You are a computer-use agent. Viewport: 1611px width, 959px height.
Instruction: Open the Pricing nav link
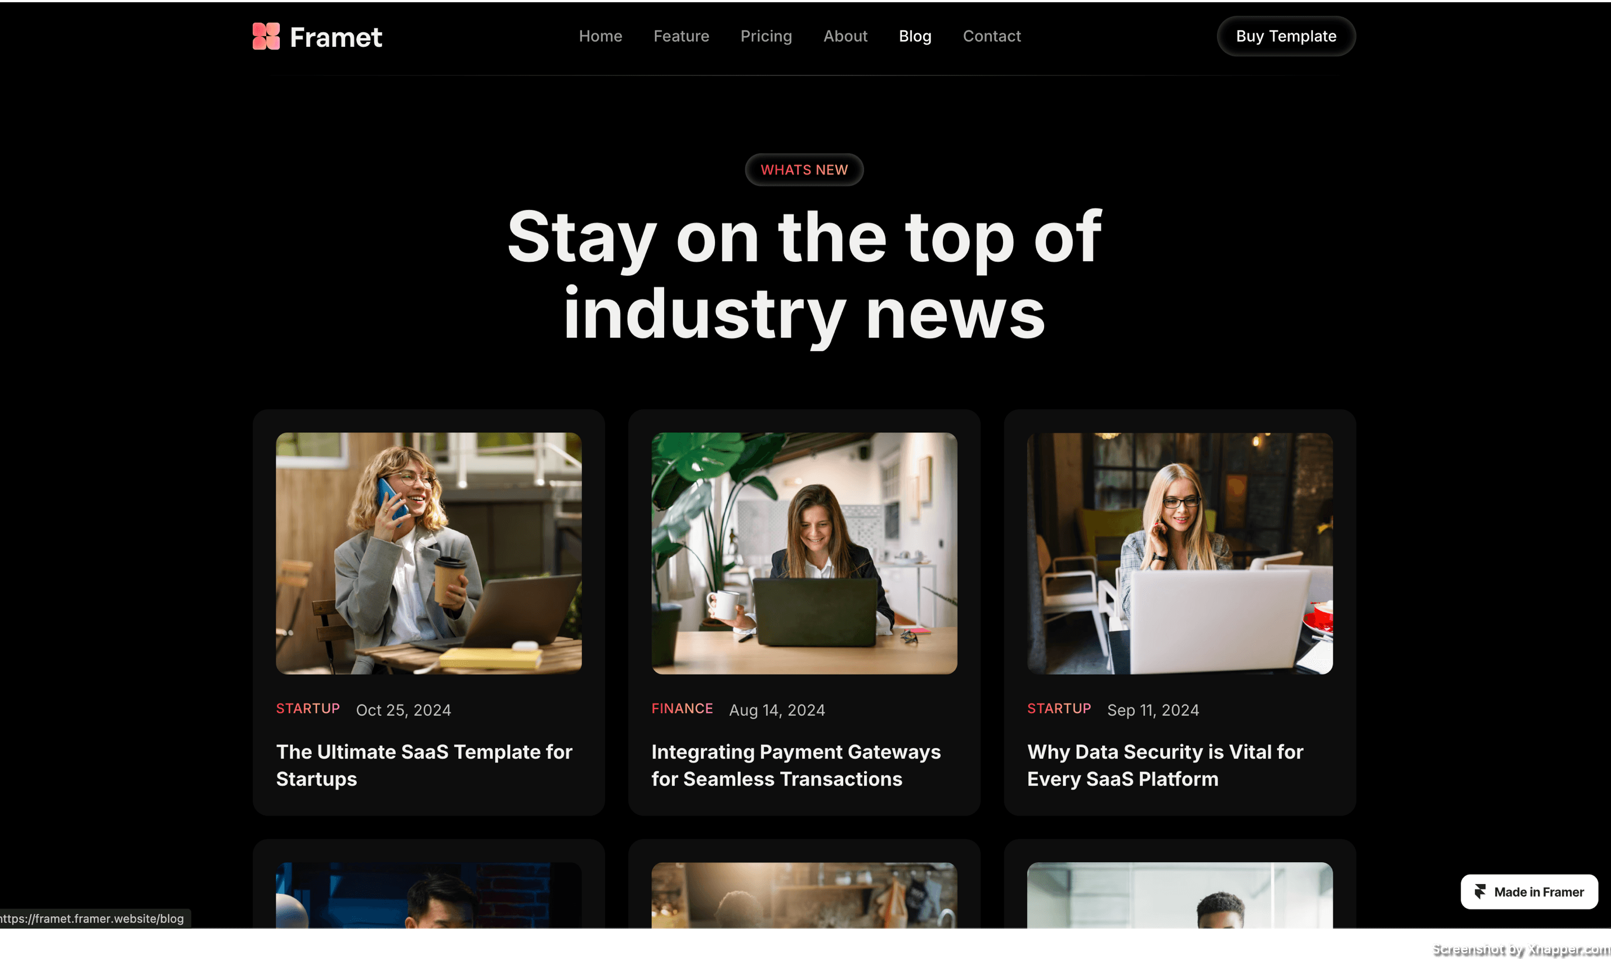pyautogui.click(x=766, y=36)
